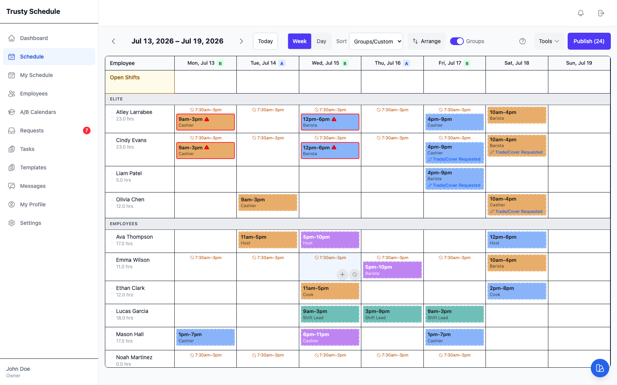
Task: Open Emma Wilson's 5pm-10pm Barista shift
Action: (392, 270)
